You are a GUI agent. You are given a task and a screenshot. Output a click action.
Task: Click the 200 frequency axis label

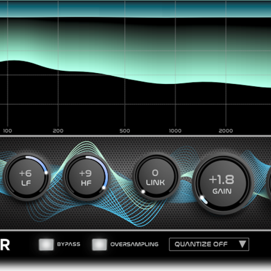click(x=58, y=131)
